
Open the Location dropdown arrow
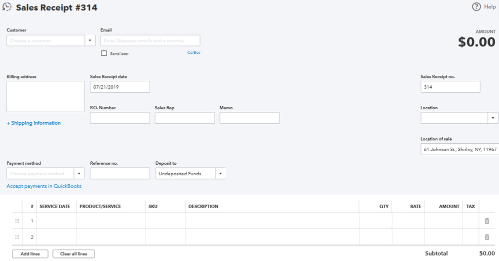(493, 118)
